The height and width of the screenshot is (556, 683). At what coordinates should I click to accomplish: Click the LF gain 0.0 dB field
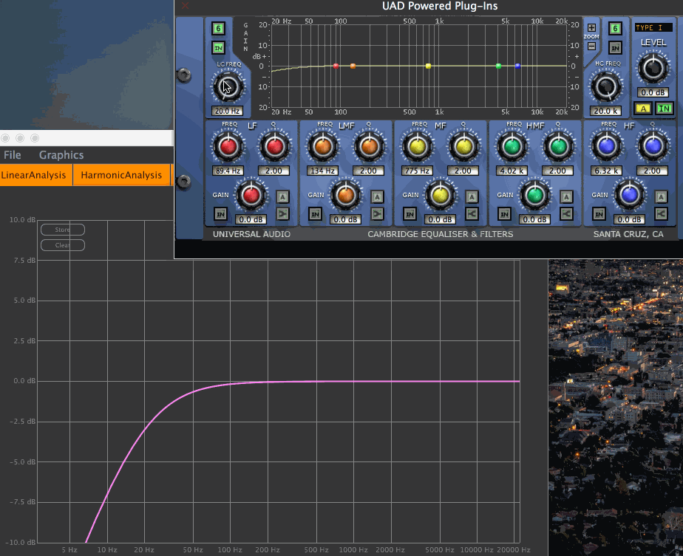[x=251, y=219]
